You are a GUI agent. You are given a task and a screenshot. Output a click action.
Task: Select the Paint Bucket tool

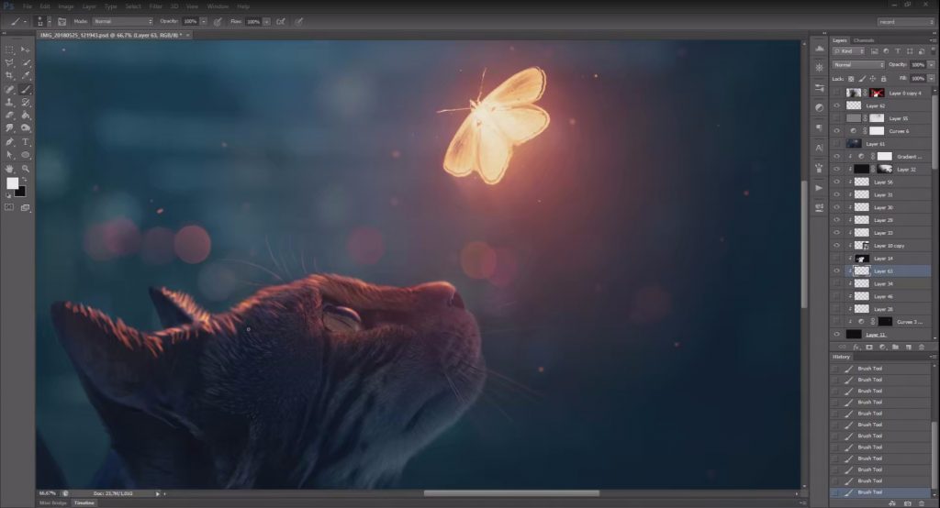pos(25,115)
